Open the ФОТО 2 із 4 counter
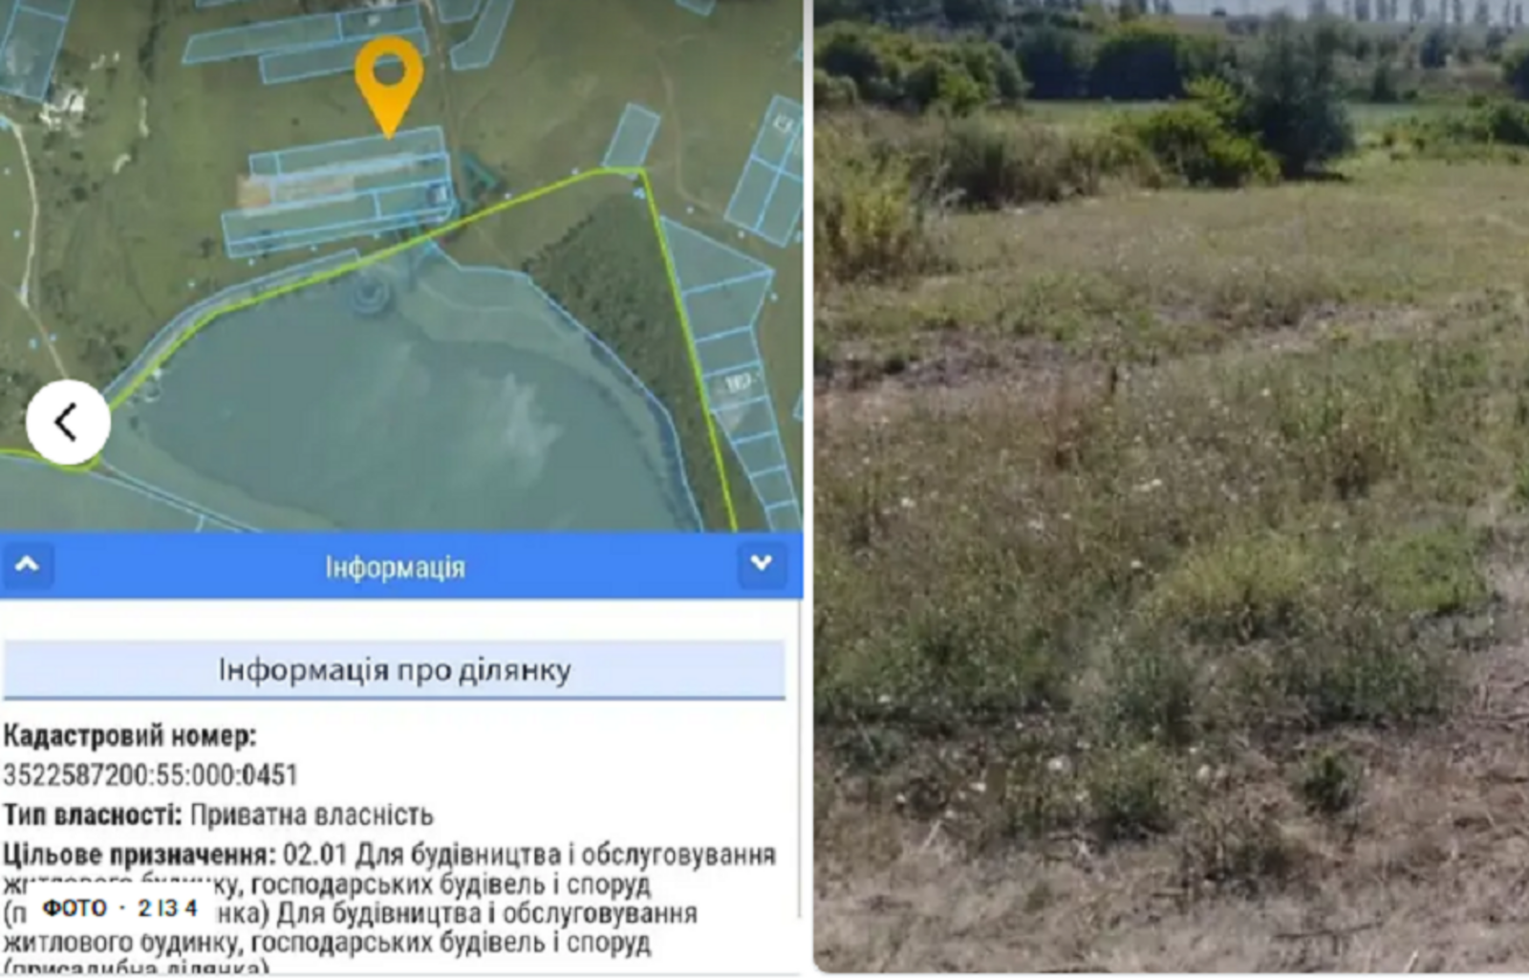The image size is (1529, 978). (x=119, y=908)
